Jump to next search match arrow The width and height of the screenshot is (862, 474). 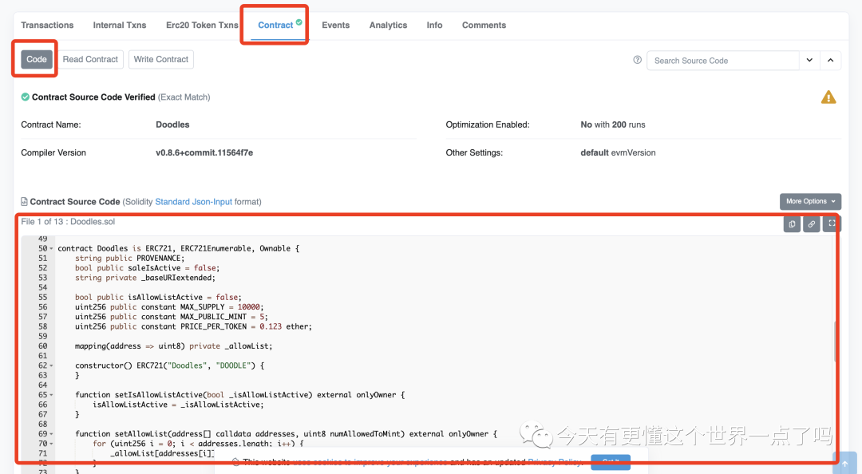click(x=809, y=61)
